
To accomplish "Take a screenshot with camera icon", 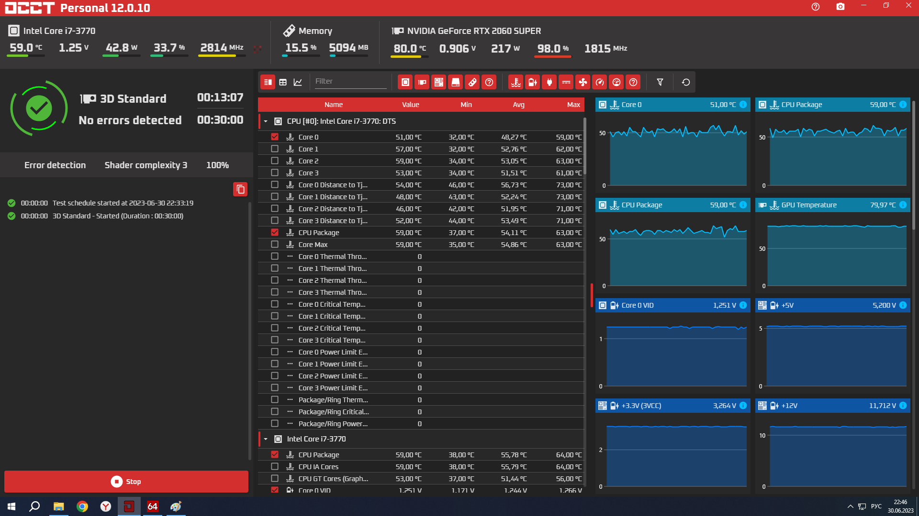I will (x=840, y=7).
